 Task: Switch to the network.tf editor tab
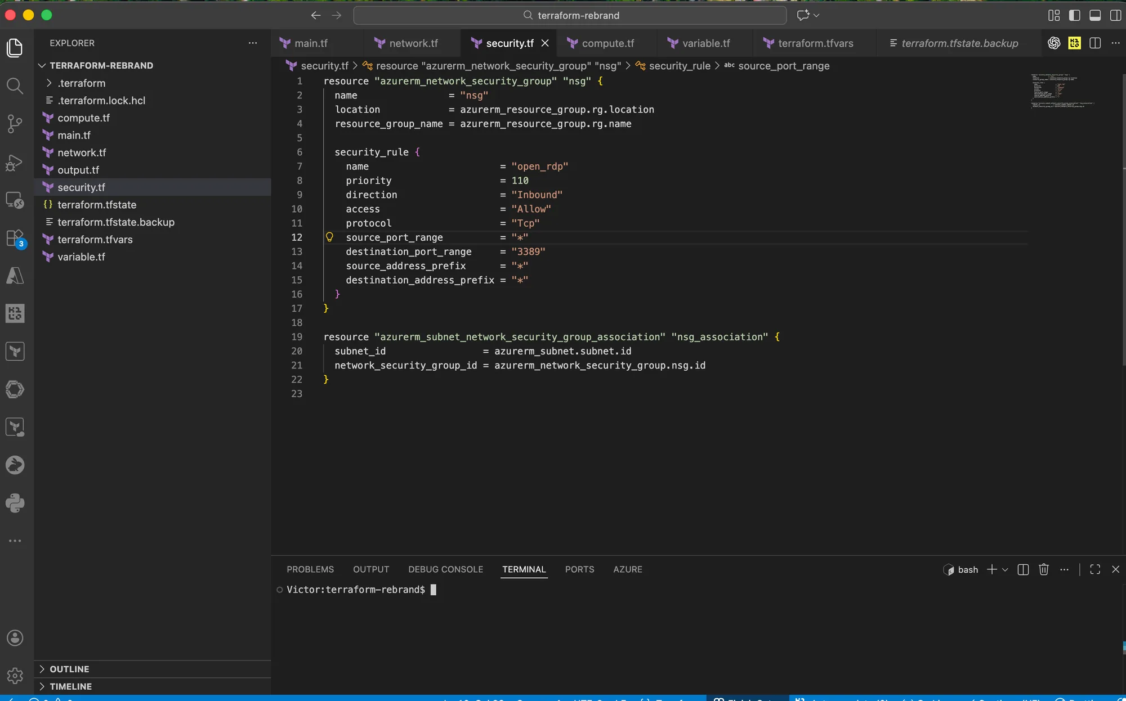(x=413, y=43)
